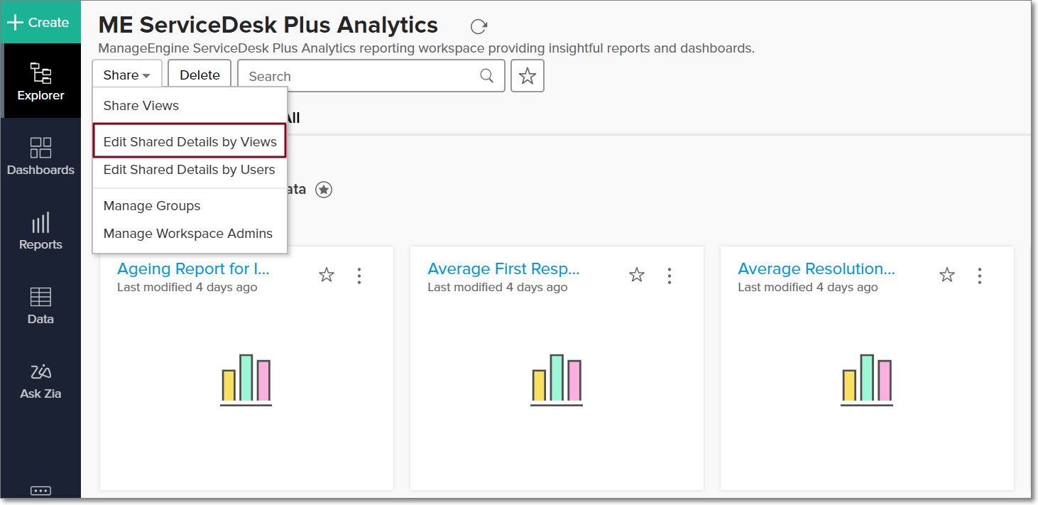Choose Manage Workspace Admins menu item
This screenshot has width=1038, height=505.
point(187,234)
